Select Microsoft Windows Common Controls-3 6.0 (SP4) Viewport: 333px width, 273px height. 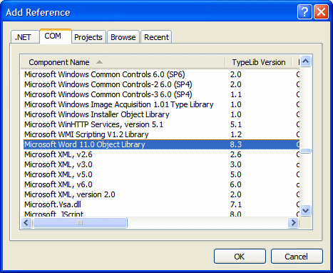point(108,94)
